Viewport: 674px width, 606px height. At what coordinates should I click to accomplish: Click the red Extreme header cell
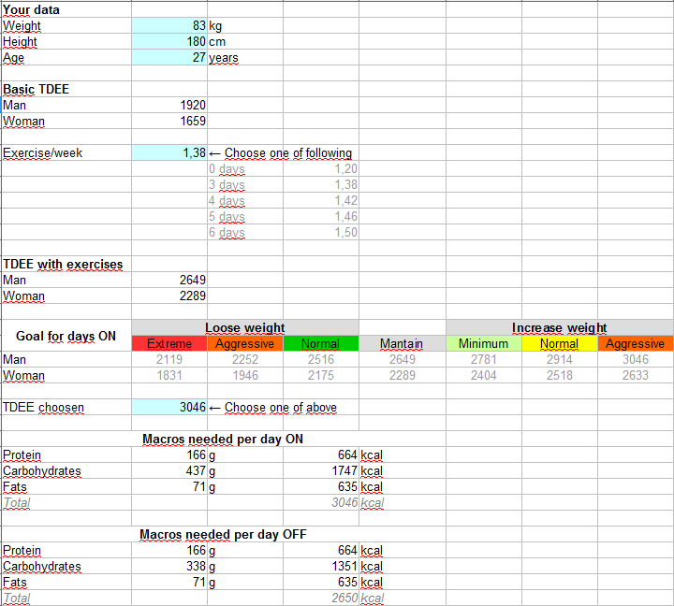(x=169, y=344)
